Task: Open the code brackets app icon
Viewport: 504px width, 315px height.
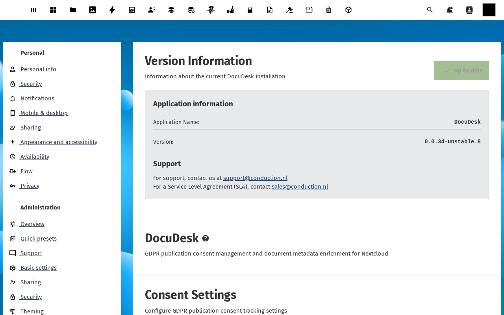Action: pos(309,10)
